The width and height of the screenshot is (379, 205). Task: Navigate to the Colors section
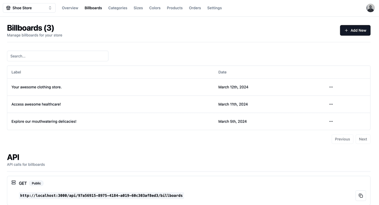[155, 8]
